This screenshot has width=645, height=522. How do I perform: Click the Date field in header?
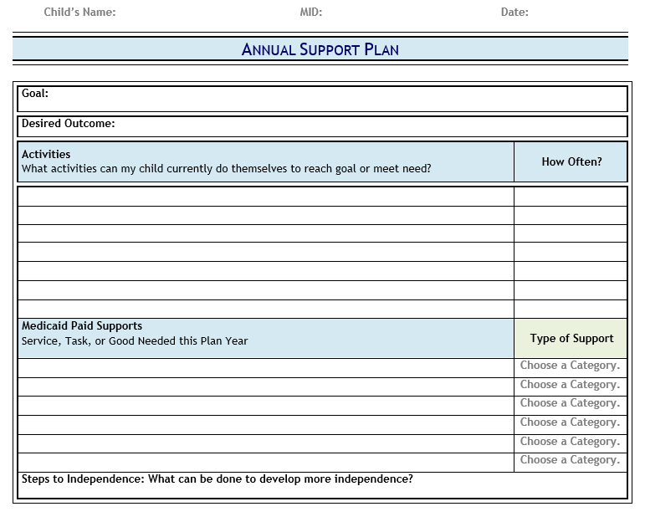pyautogui.click(x=514, y=13)
